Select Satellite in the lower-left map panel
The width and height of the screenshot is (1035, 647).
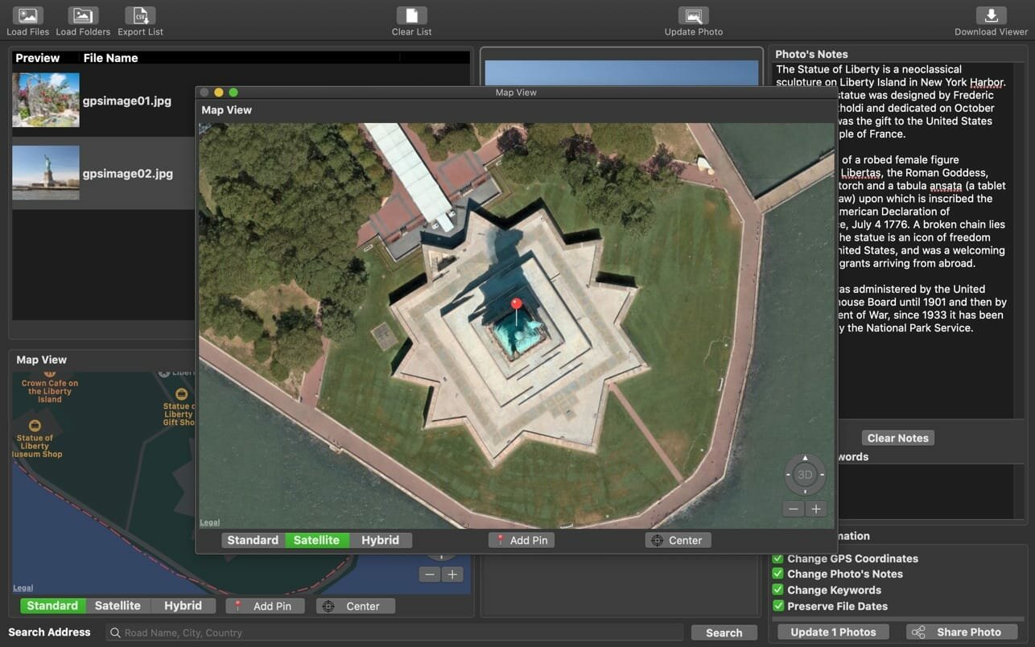tap(118, 606)
